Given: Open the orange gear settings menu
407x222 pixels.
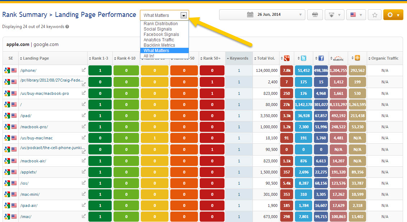Looking at the screenshot, I should coord(393,15).
